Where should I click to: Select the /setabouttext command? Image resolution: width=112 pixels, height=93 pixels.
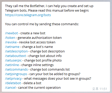[16, 56]
